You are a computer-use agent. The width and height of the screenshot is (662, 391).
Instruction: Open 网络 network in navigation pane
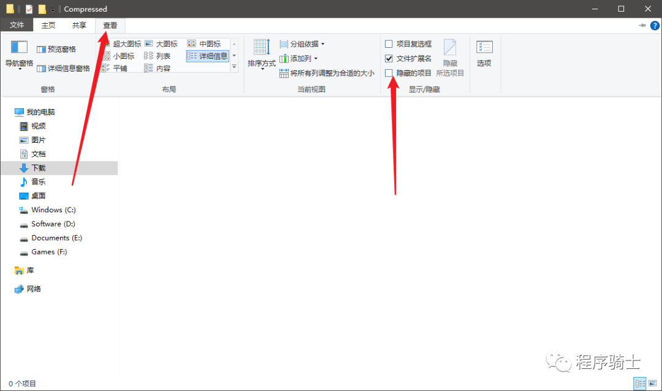click(x=34, y=289)
